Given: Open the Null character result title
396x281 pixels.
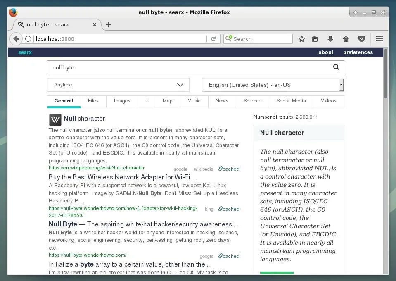Looking at the screenshot, I should point(84,119).
